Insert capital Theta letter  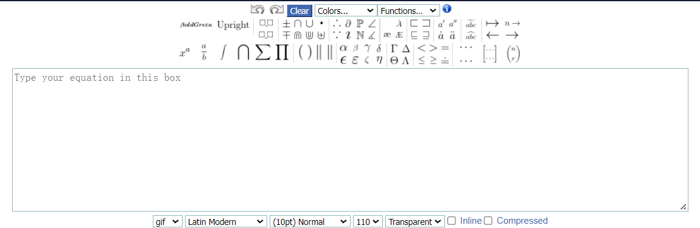(x=394, y=60)
